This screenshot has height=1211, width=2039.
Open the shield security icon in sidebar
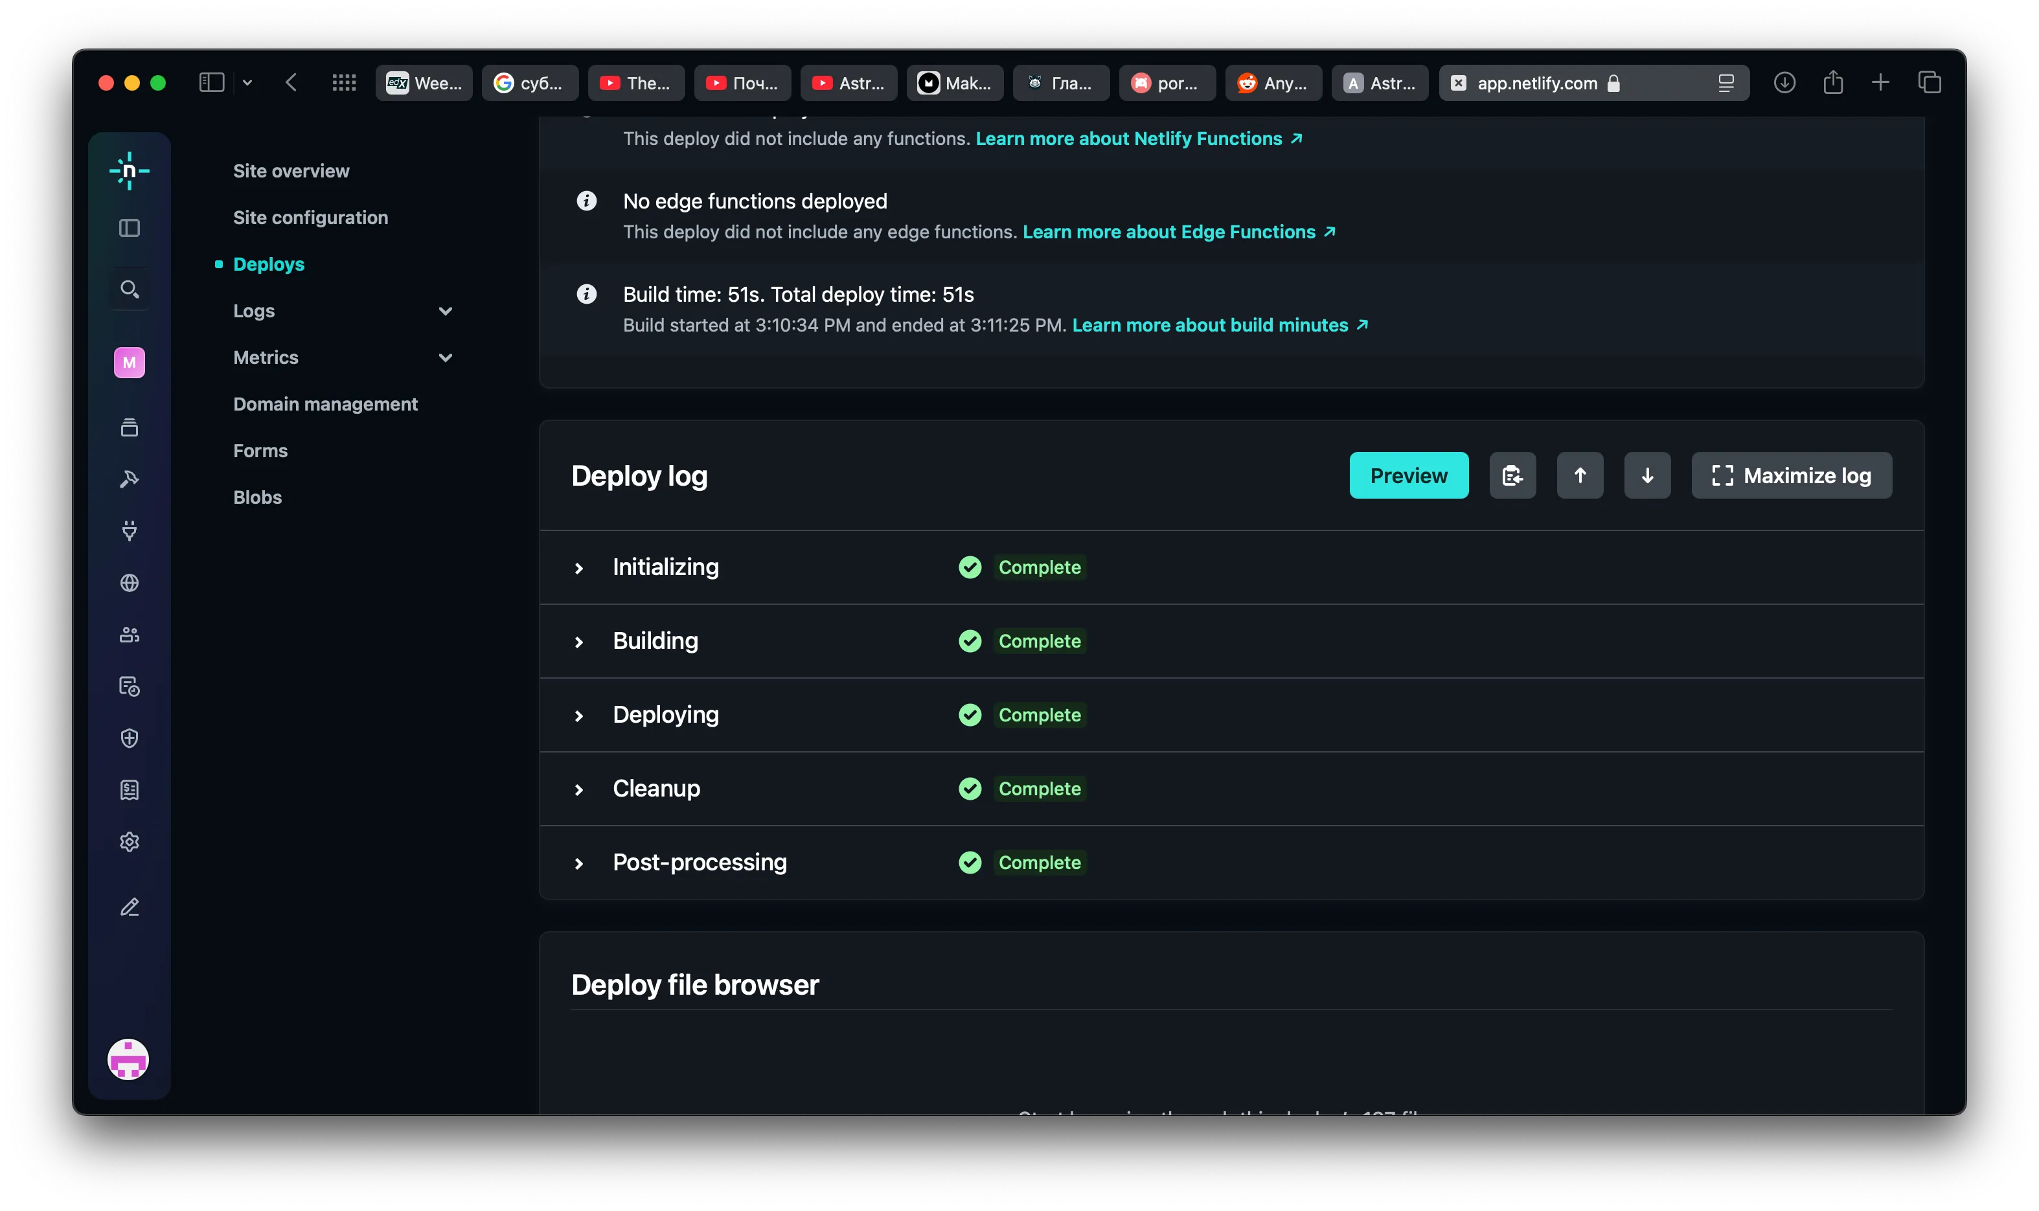(129, 738)
